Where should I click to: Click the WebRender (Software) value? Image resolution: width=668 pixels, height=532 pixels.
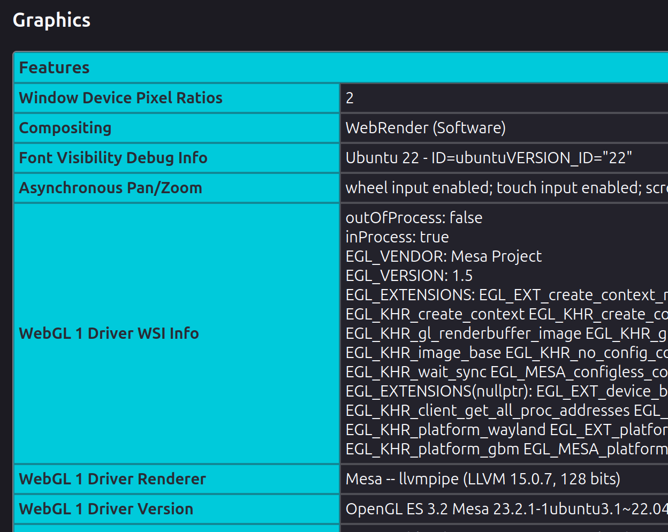(x=426, y=128)
